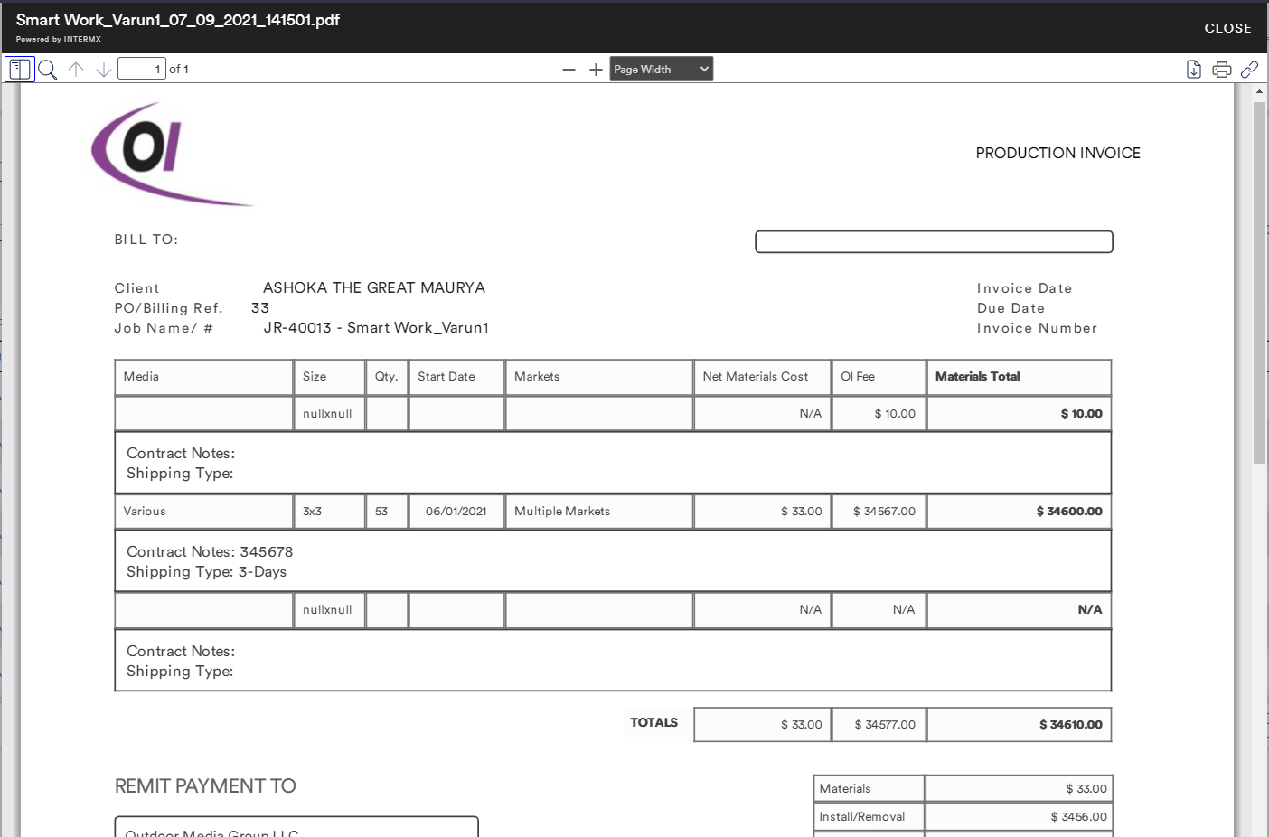Copy link to current view

tap(1250, 70)
